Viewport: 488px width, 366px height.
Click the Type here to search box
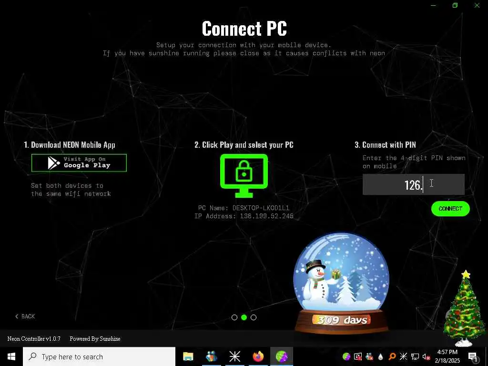pyautogui.click(x=99, y=356)
